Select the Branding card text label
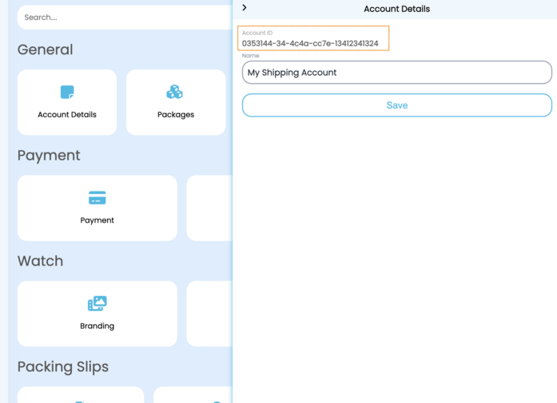 97,326
